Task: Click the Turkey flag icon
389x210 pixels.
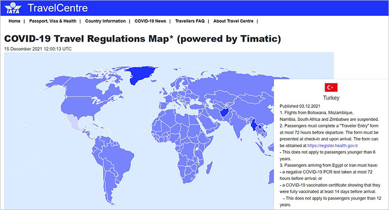Action: (331, 87)
